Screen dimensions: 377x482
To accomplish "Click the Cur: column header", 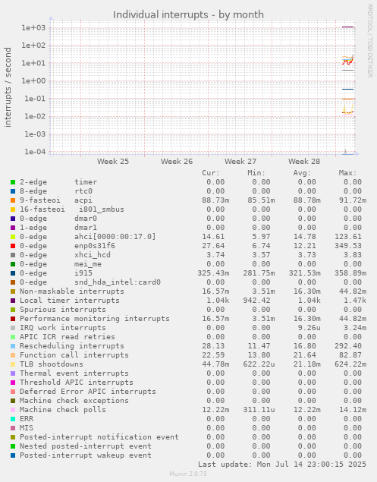I will click(x=211, y=173).
